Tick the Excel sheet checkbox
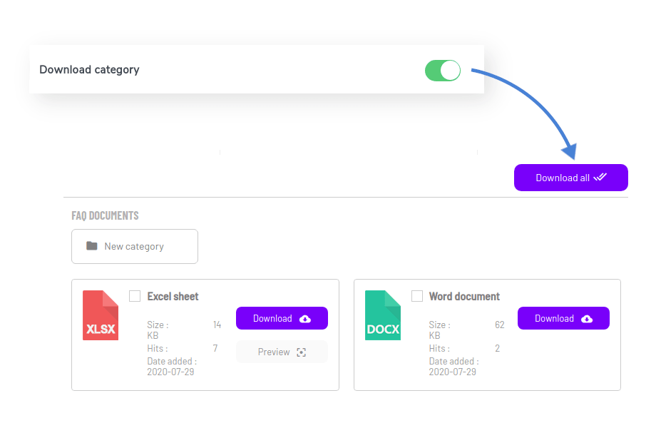Image resolution: width=656 pixels, height=428 pixels. point(135,296)
